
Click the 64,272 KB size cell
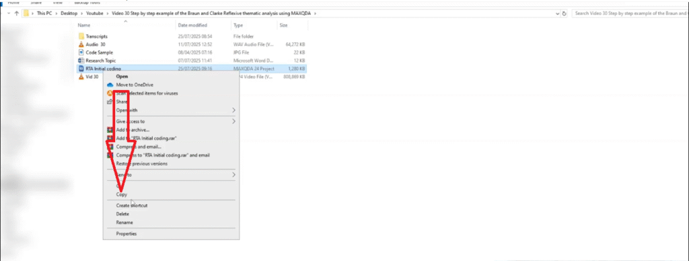tap(295, 44)
